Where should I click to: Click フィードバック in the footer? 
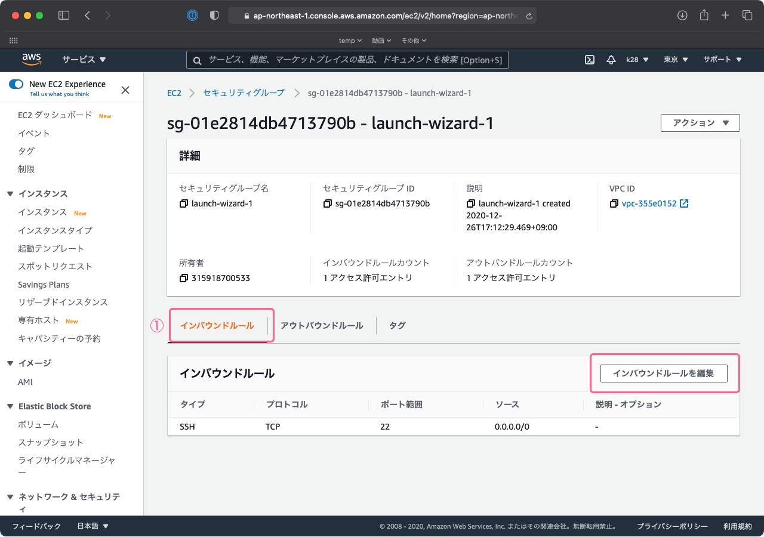[36, 526]
